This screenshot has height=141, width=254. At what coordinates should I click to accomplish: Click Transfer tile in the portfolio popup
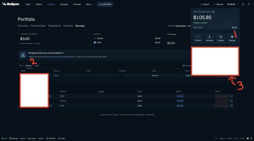pos(221,38)
